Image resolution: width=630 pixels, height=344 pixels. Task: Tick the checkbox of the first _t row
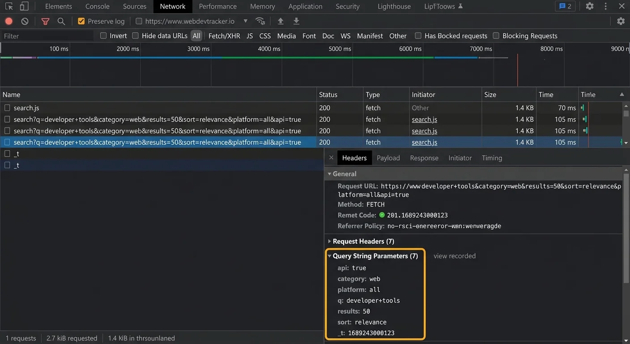(7, 154)
